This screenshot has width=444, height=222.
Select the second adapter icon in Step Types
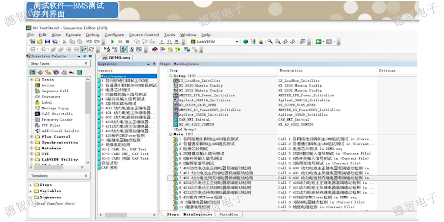tap(41, 72)
